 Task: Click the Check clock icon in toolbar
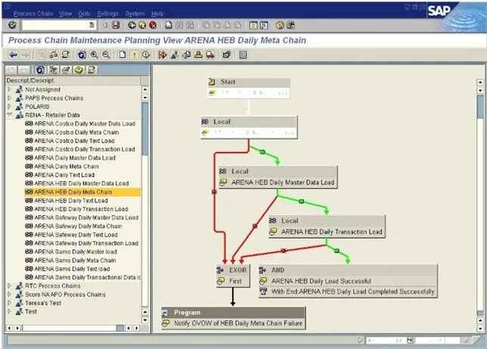coord(146,55)
